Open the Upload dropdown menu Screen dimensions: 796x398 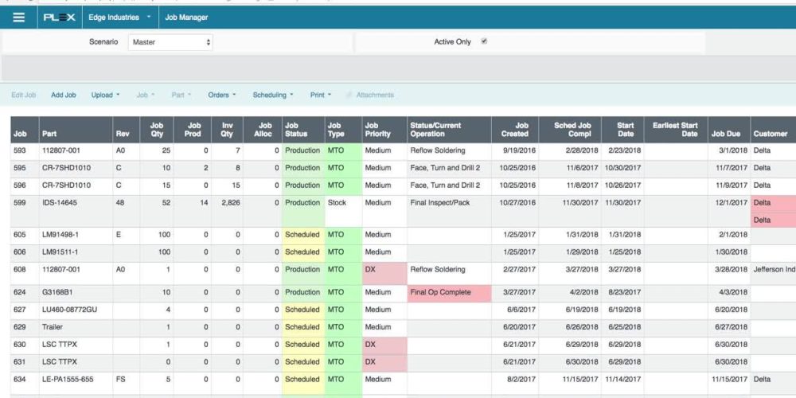click(x=105, y=95)
